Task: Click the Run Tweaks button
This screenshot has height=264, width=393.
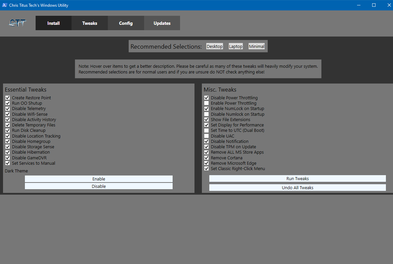Action: coord(298,179)
